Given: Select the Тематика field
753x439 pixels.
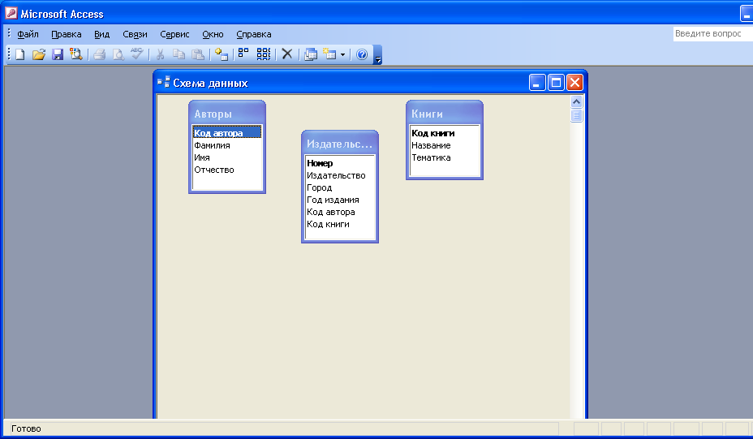Looking at the screenshot, I should pos(445,157).
